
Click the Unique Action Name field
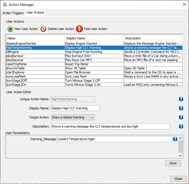(x=73, y=99)
